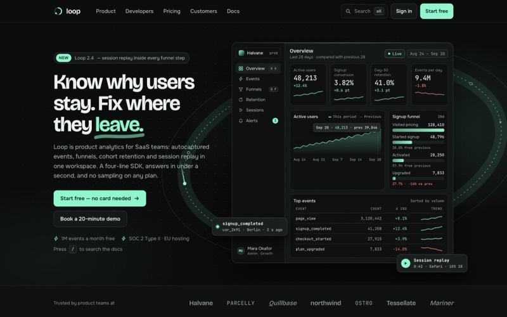Click the NEW badge on announcement pill
Viewport: 507px width, 317px height.
(63, 58)
